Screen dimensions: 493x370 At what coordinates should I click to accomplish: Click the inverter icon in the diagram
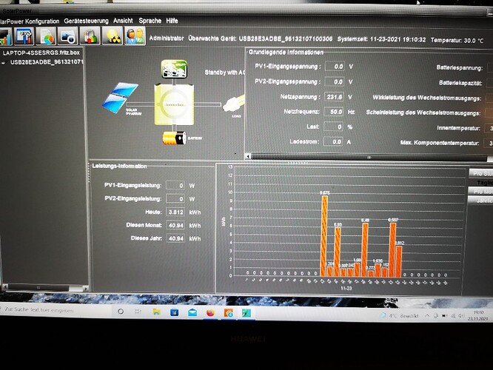coord(174,104)
